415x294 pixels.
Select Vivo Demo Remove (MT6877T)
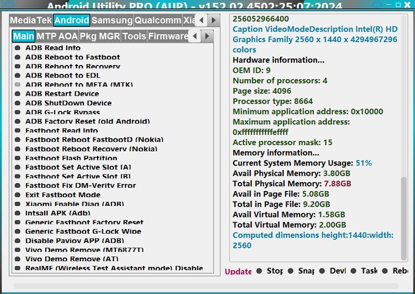pos(79,250)
